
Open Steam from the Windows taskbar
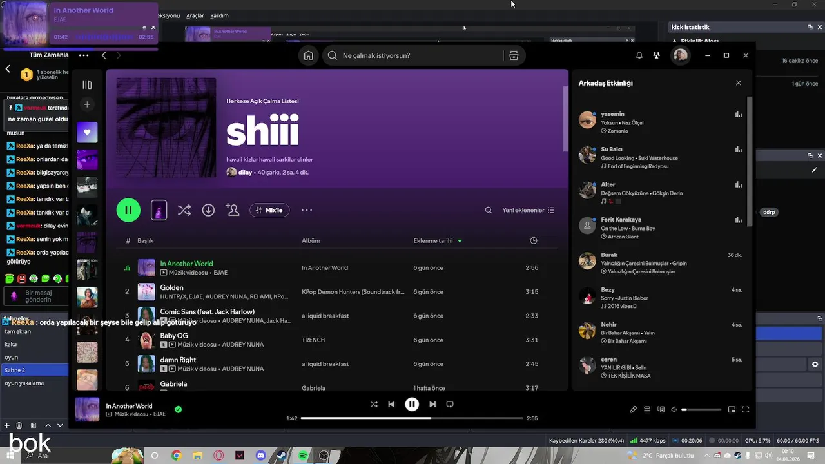[x=282, y=456]
